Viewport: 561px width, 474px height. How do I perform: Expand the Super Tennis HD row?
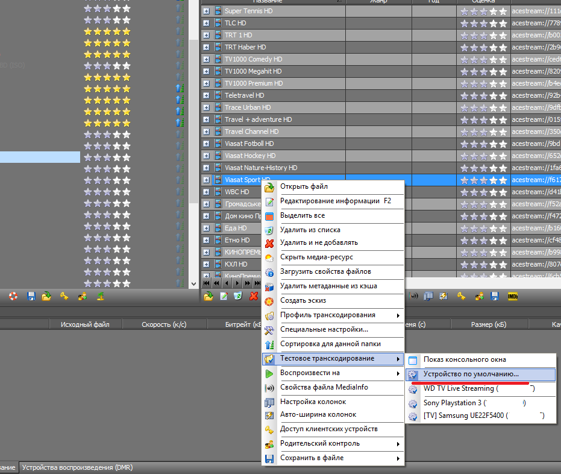click(x=206, y=11)
